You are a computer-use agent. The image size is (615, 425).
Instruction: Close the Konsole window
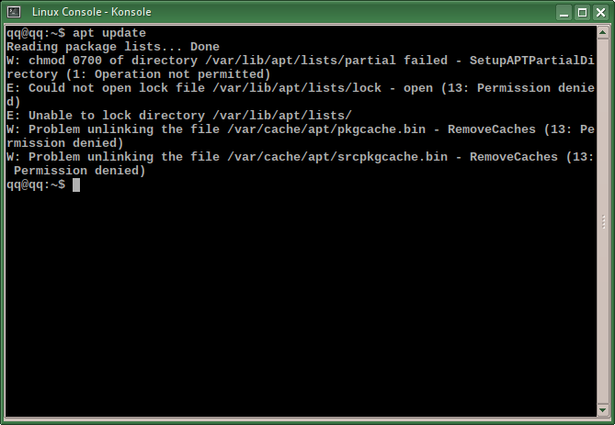(601, 13)
